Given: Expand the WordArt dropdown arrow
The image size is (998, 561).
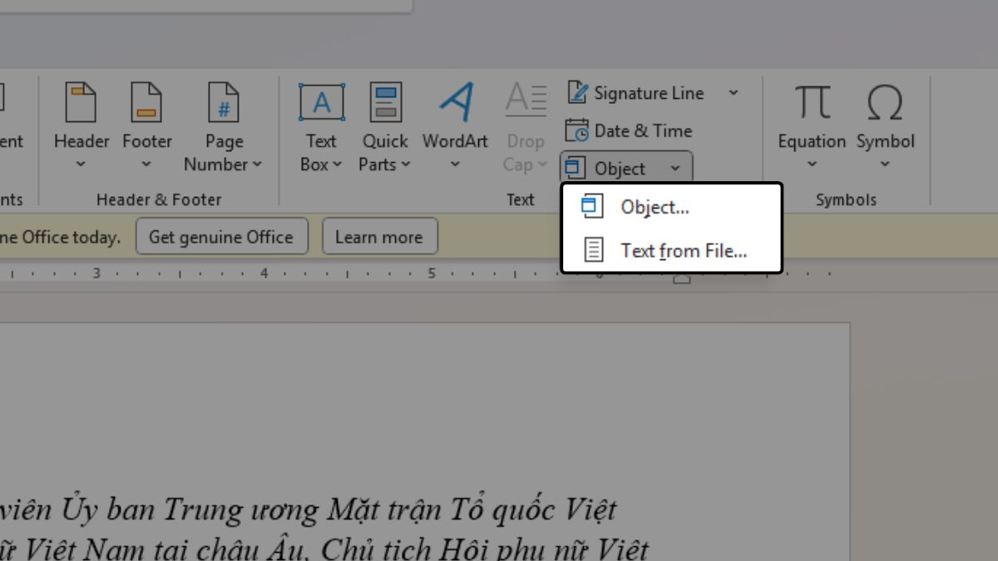Looking at the screenshot, I should (455, 165).
